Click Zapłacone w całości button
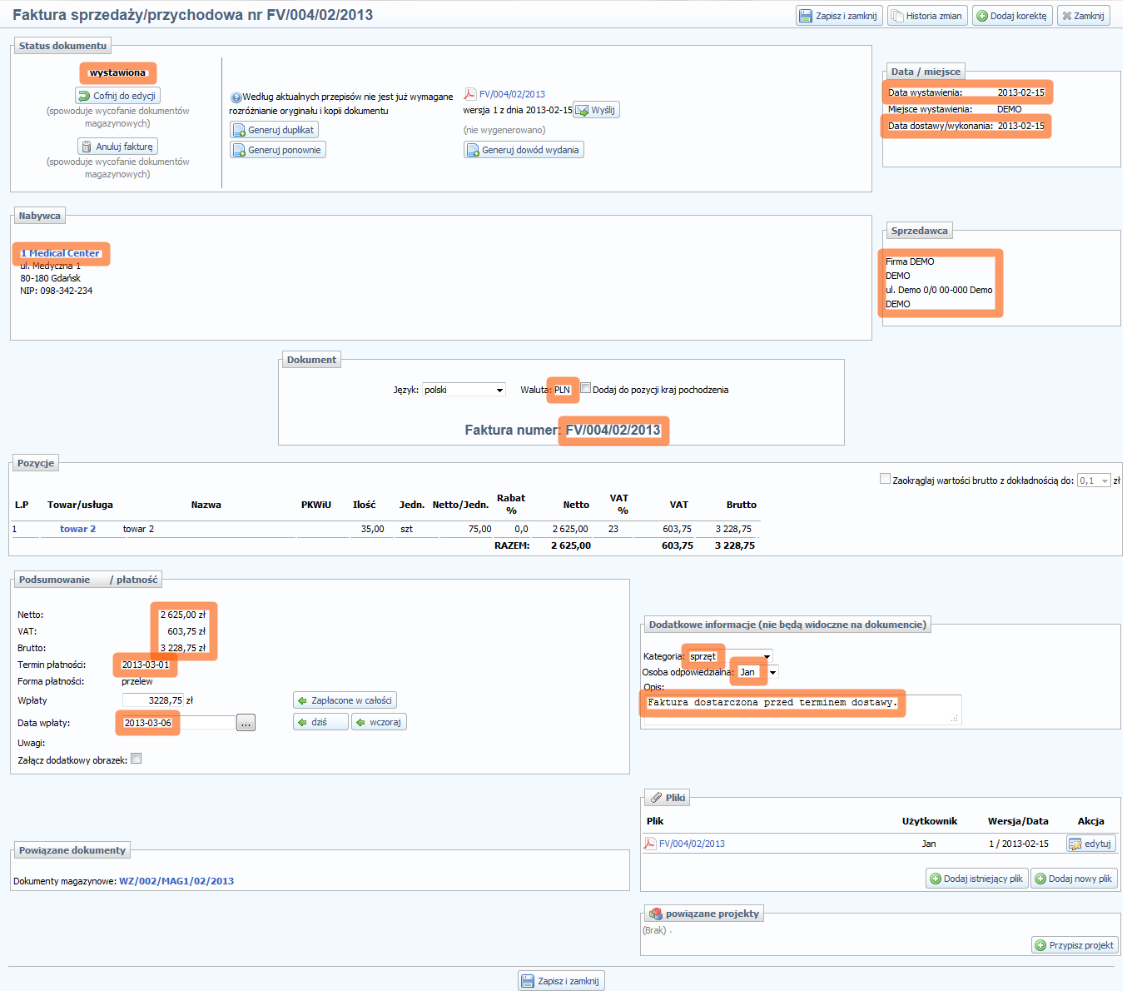Image resolution: width=1137 pixels, height=991 pixels. click(345, 700)
